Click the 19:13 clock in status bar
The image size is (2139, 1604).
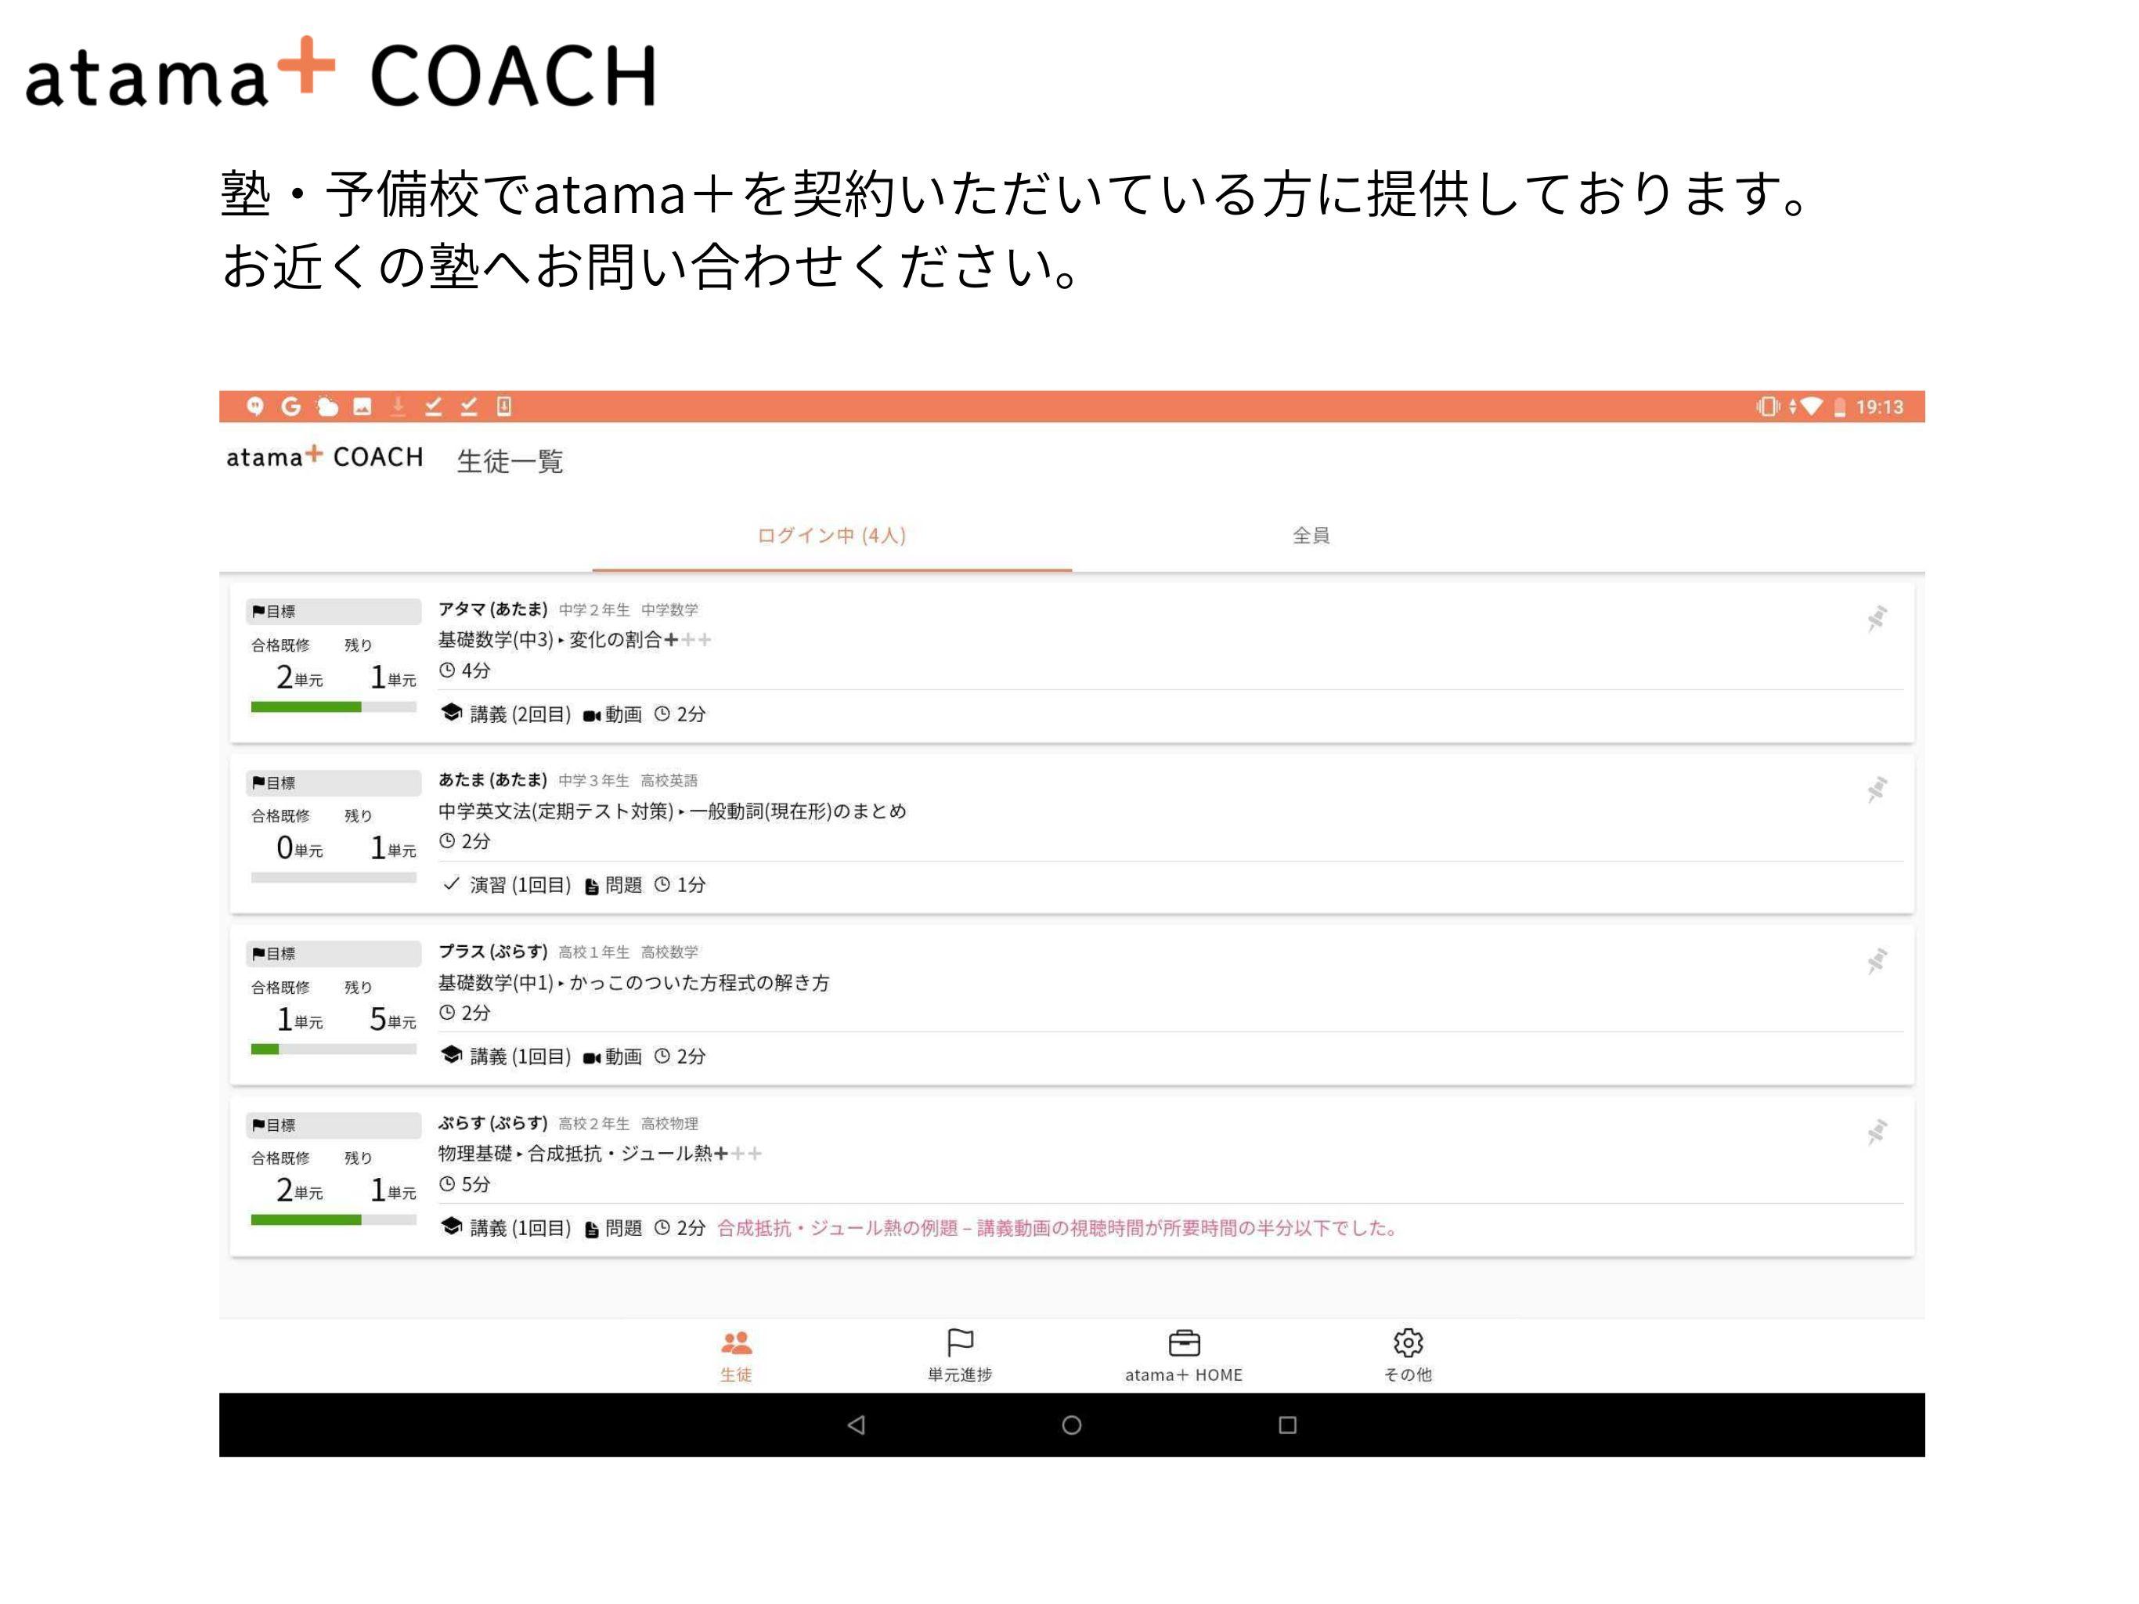(1879, 407)
